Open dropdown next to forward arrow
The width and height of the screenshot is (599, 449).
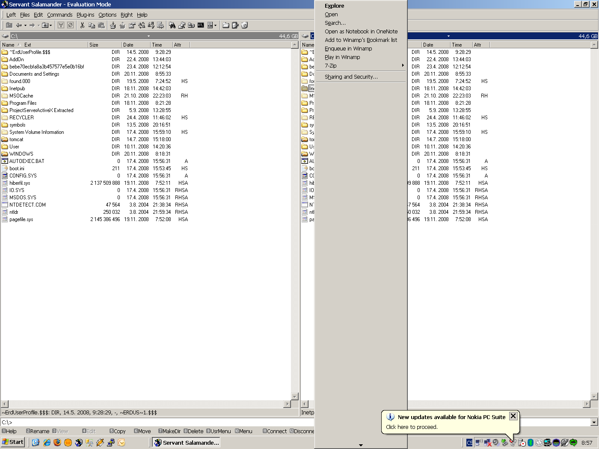click(x=39, y=25)
